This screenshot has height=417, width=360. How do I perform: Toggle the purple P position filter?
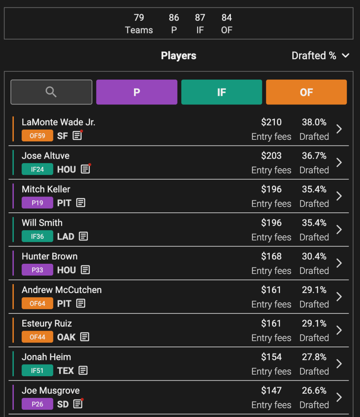[x=136, y=92]
